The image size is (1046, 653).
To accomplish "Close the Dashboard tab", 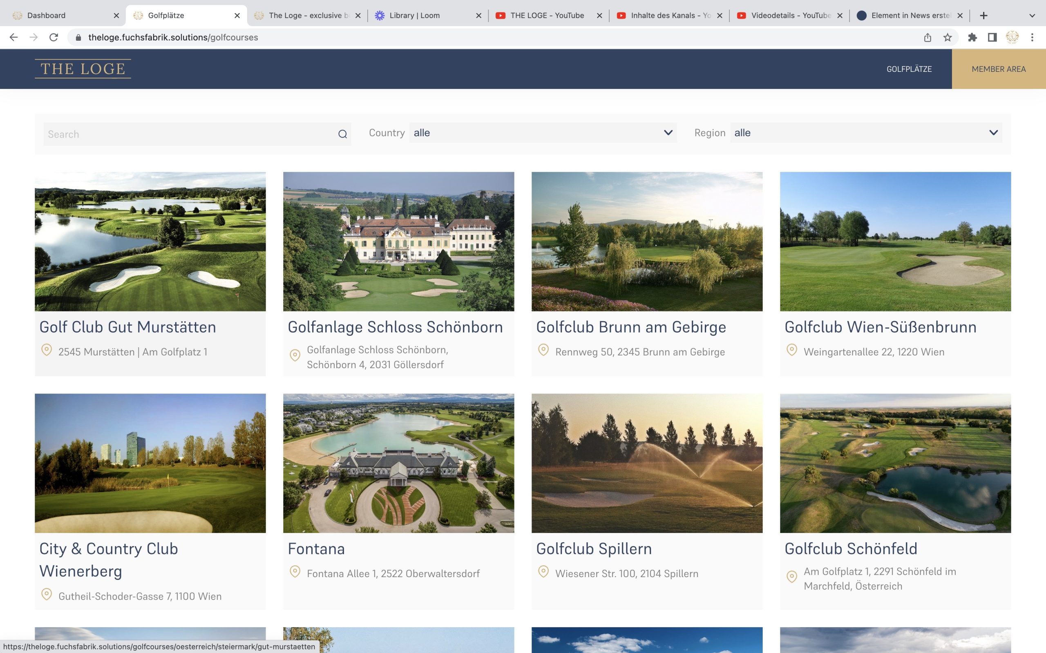I will click(116, 16).
